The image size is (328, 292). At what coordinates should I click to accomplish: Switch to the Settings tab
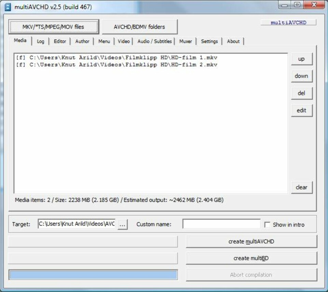[209, 41]
